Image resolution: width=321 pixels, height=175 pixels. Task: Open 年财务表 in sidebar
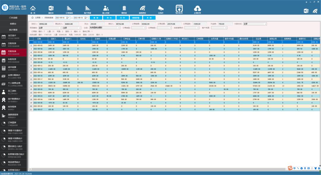click(13, 60)
